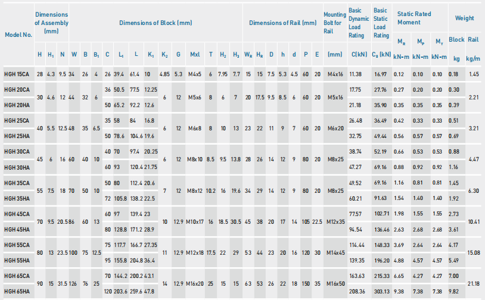Select the Weight column group header

click(465, 18)
